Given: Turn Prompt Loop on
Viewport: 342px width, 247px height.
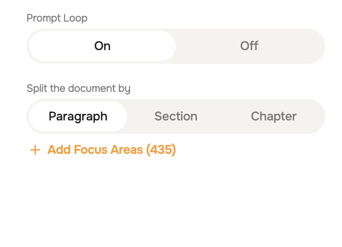Looking at the screenshot, I should [102, 46].
